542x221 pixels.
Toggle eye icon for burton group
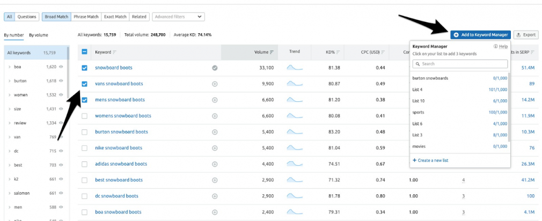61,81
